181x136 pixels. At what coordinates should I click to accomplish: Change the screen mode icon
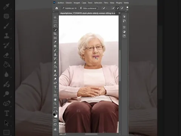pos(55,125)
